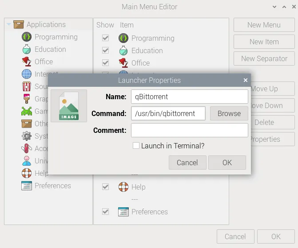
Task: Select Programming icon in left tree
Action: click(27, 37)
